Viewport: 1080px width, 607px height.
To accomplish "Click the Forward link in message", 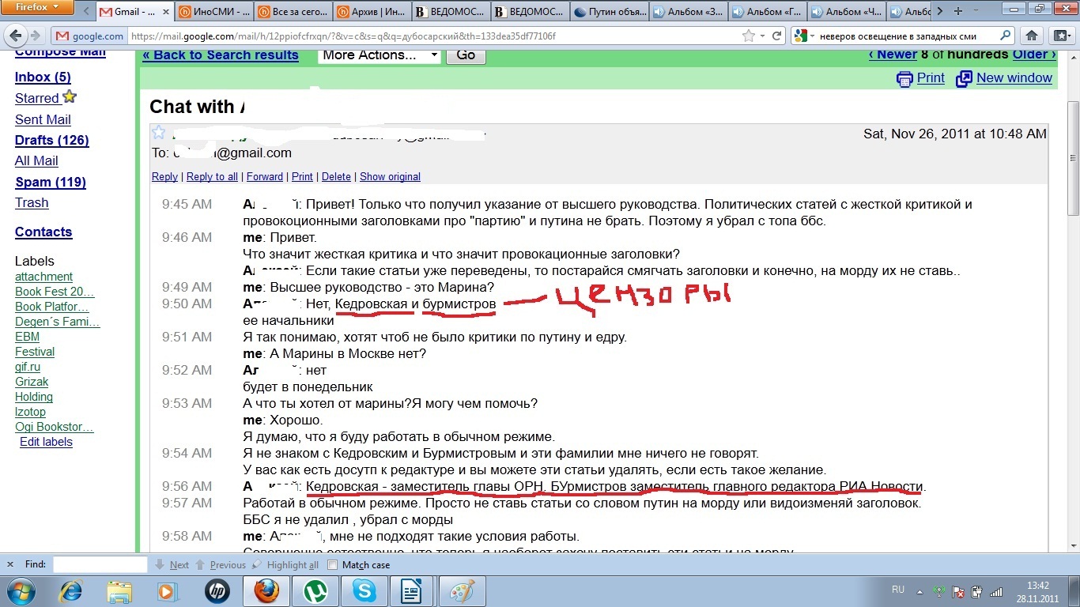I will 265,177.
